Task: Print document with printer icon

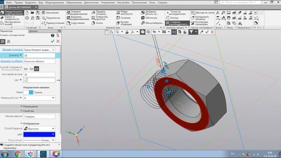Action: point(27,18)
